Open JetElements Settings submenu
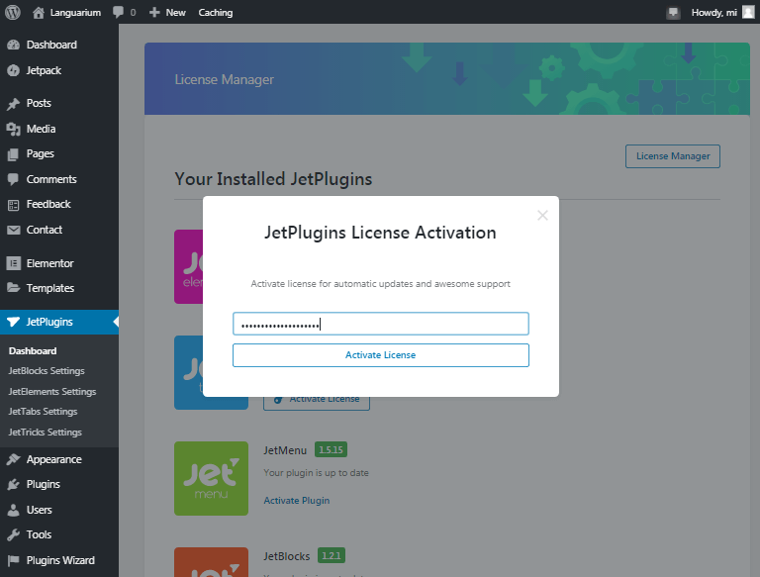Image resolution: width=760 pixels, height=577 pixels. 51,391
